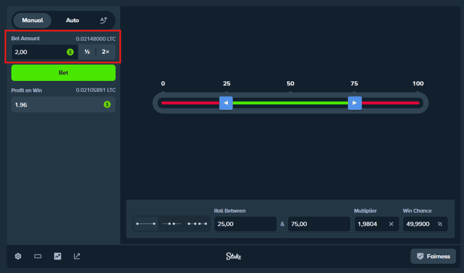Click the multiplier X icon

coord(391,224)
